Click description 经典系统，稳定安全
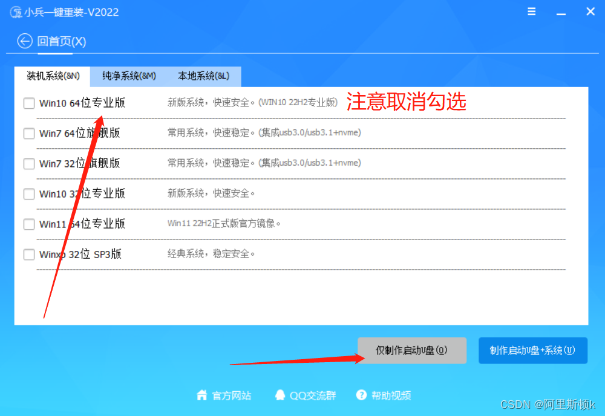Screen dimensions: 605x416 pyautogui.click(x=211, y=254)
